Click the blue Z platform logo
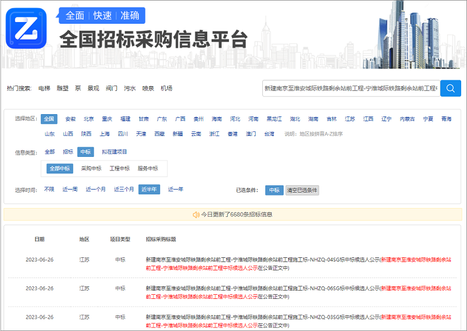 click(x=26, y=28)
